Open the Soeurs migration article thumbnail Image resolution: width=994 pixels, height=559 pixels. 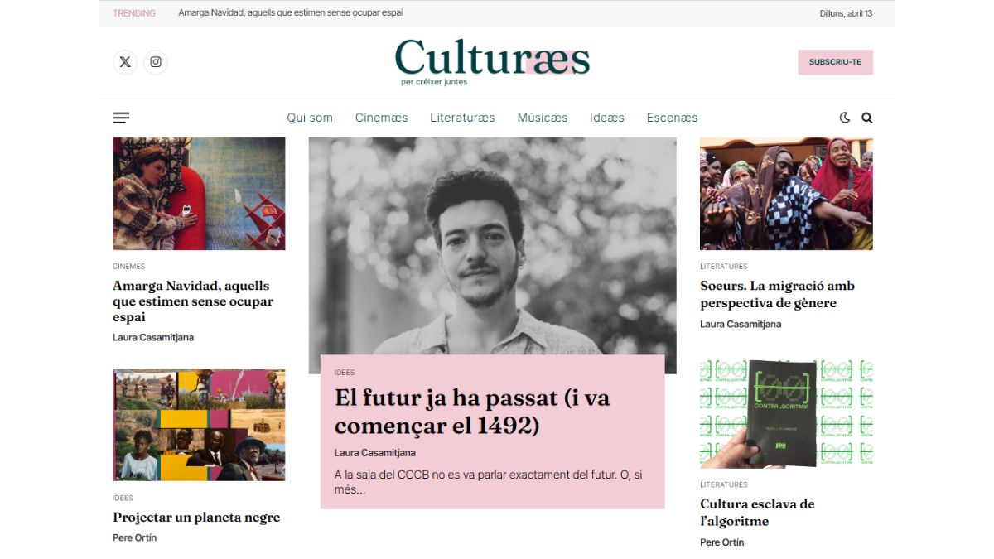click(786, 194)
